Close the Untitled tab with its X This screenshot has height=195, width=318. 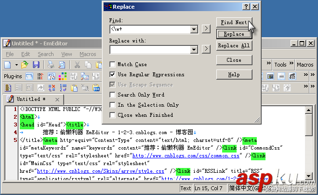pos(57,99)
